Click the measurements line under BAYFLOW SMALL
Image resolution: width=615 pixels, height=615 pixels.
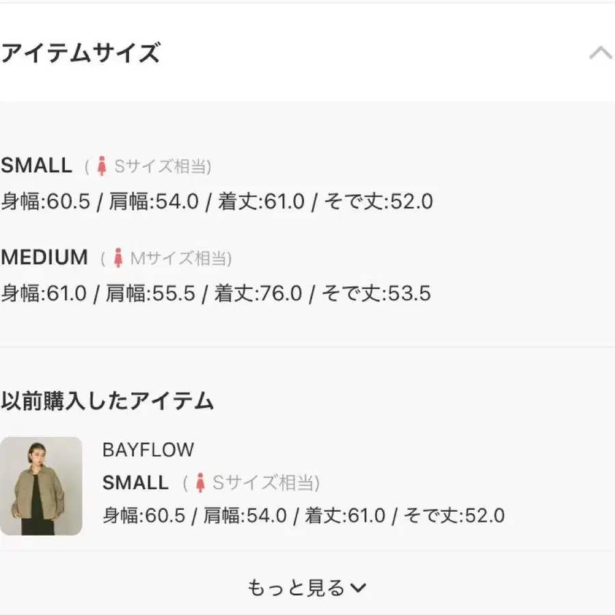tap(303, 515)
